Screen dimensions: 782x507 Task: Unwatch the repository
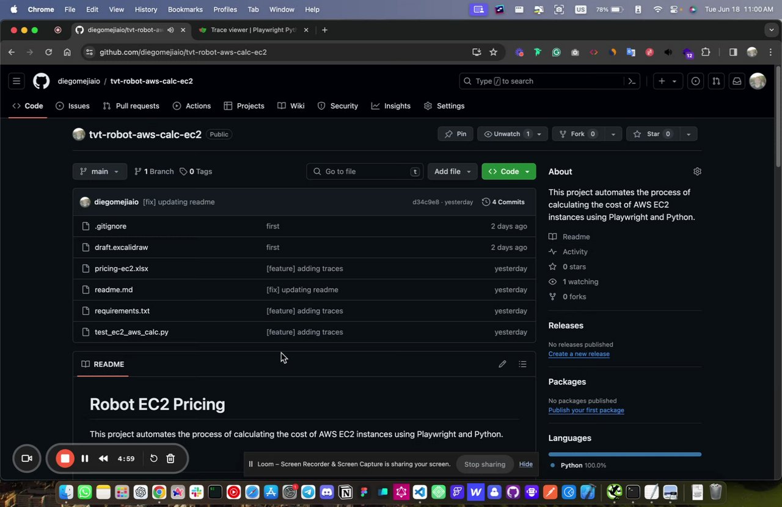click(506, 134)
